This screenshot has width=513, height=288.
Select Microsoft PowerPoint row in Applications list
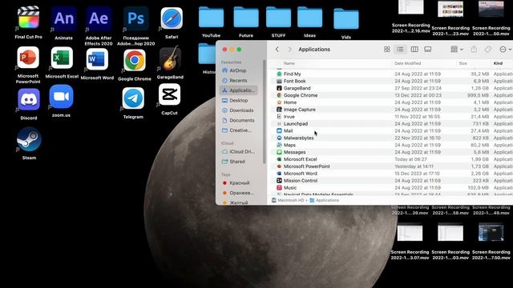pyautogui.click(x=392, y=166)
